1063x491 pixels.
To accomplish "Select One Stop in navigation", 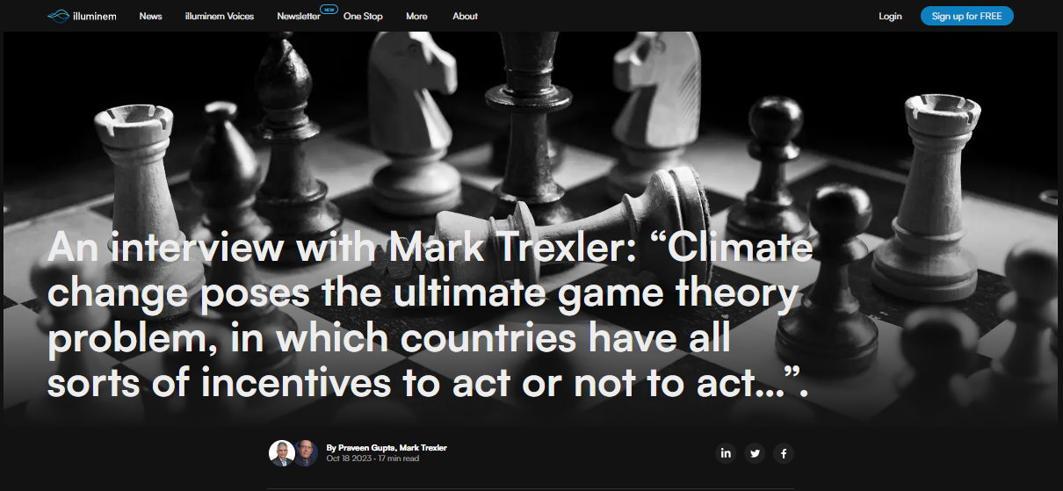I will (363, 16).
